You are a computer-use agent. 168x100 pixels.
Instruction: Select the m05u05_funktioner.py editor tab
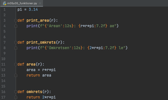pos(21,3)
